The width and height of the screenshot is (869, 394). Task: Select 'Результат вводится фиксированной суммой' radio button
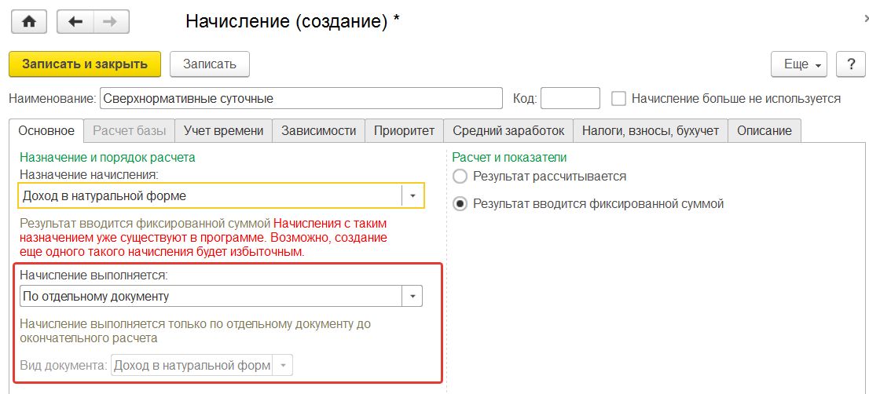coord(460,204)
